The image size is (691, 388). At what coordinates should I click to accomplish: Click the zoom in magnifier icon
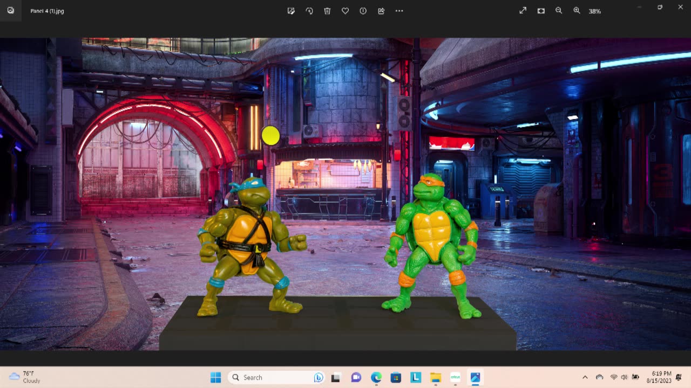pyautogui.click(x=577, y=11)
